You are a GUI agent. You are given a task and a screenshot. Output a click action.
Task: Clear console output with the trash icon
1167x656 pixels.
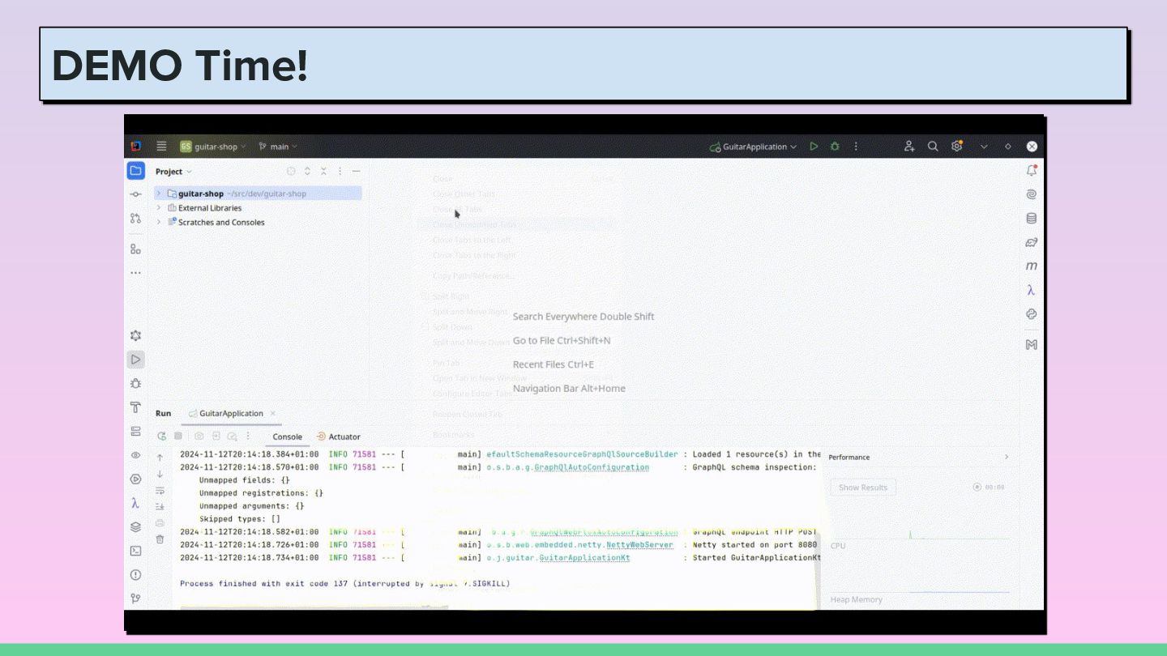click(160, 539)
